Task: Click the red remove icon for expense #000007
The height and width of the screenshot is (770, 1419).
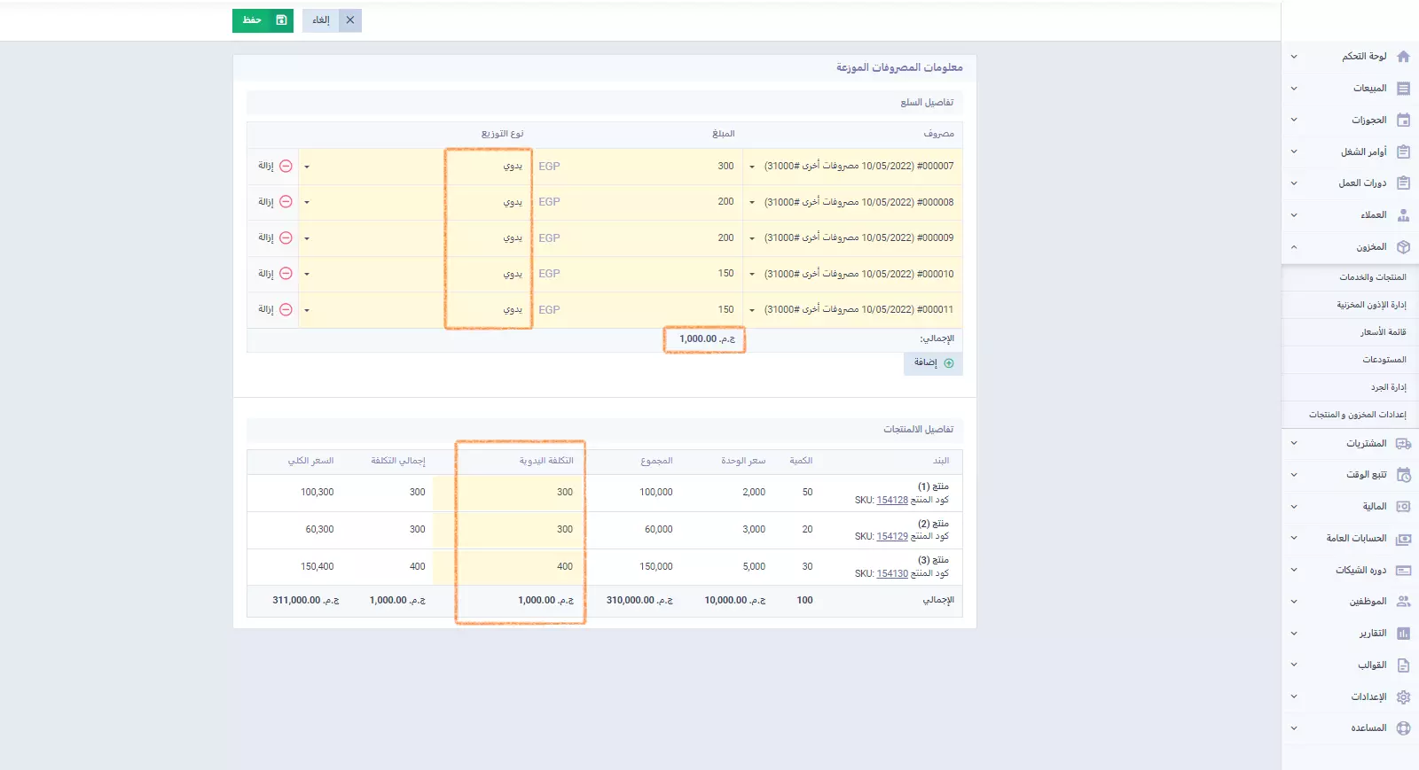Action: coord(286,167)
